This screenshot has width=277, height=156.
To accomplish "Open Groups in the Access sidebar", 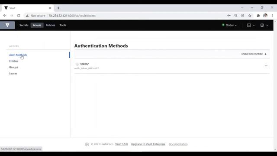I will click(13, 67).
